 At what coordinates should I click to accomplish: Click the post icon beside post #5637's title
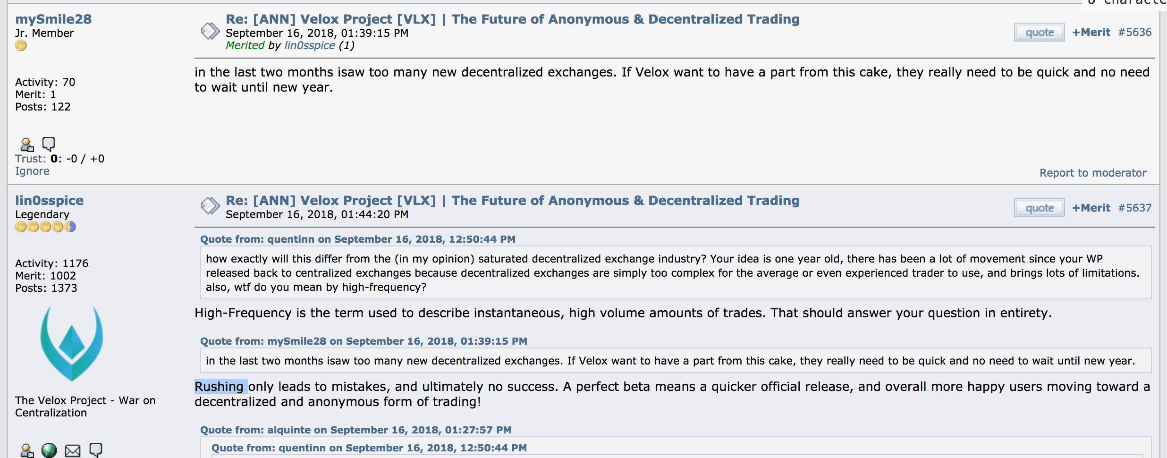coord(210,205)
